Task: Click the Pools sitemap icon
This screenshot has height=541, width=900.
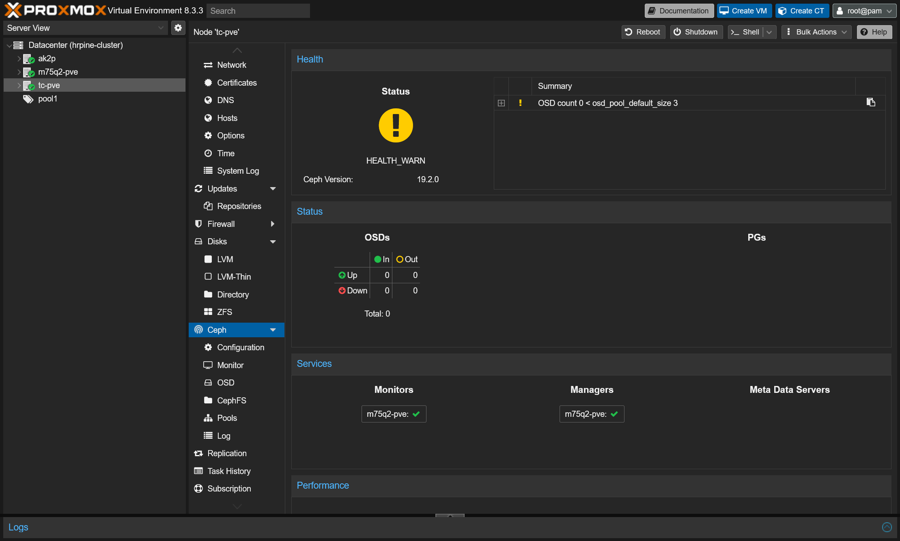Action: click(x=208, y=418)
